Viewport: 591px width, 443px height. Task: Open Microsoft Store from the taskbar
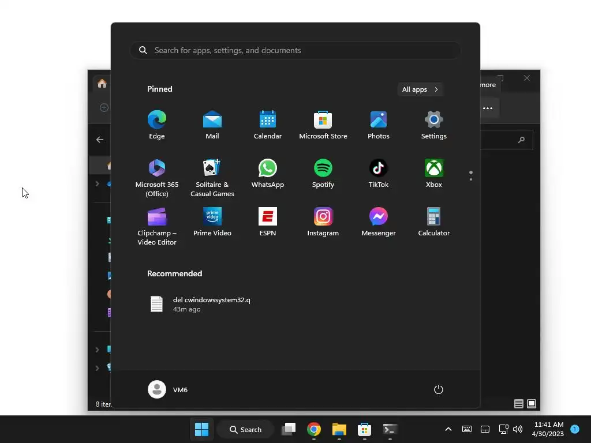click(x=365, y=429)
